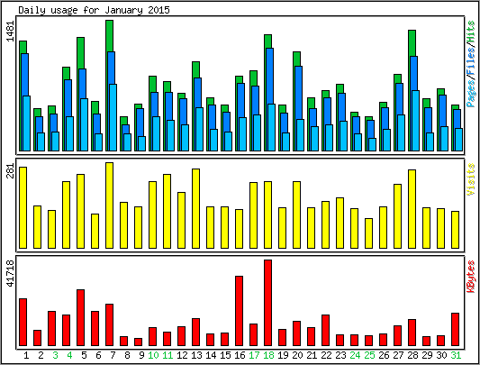Select the cyan Pages bar for day 5
480x365 pixels.
coord(84,124)
